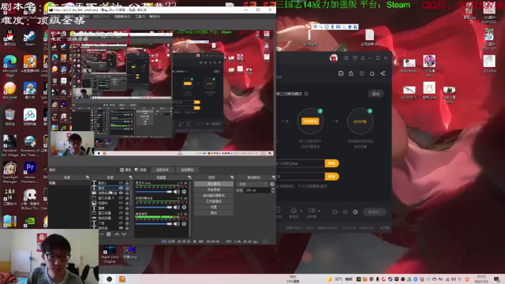This screenshot has height=284, width=505.
Task: Move selected source down with arrow
Action: 124,234
